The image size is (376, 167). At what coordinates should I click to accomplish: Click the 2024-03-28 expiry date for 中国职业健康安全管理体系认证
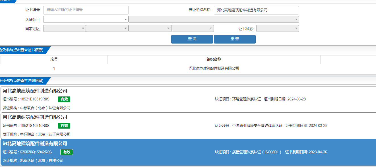[x=318, y=125]
